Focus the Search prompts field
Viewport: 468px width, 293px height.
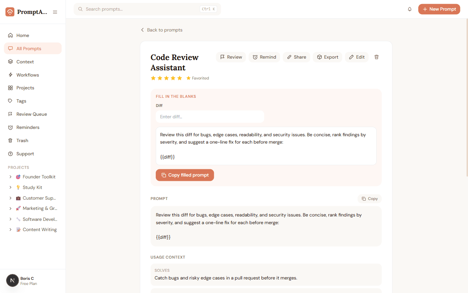click(147, 9)
